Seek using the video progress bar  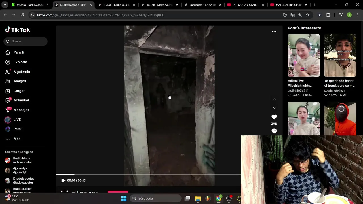(148, 174)
